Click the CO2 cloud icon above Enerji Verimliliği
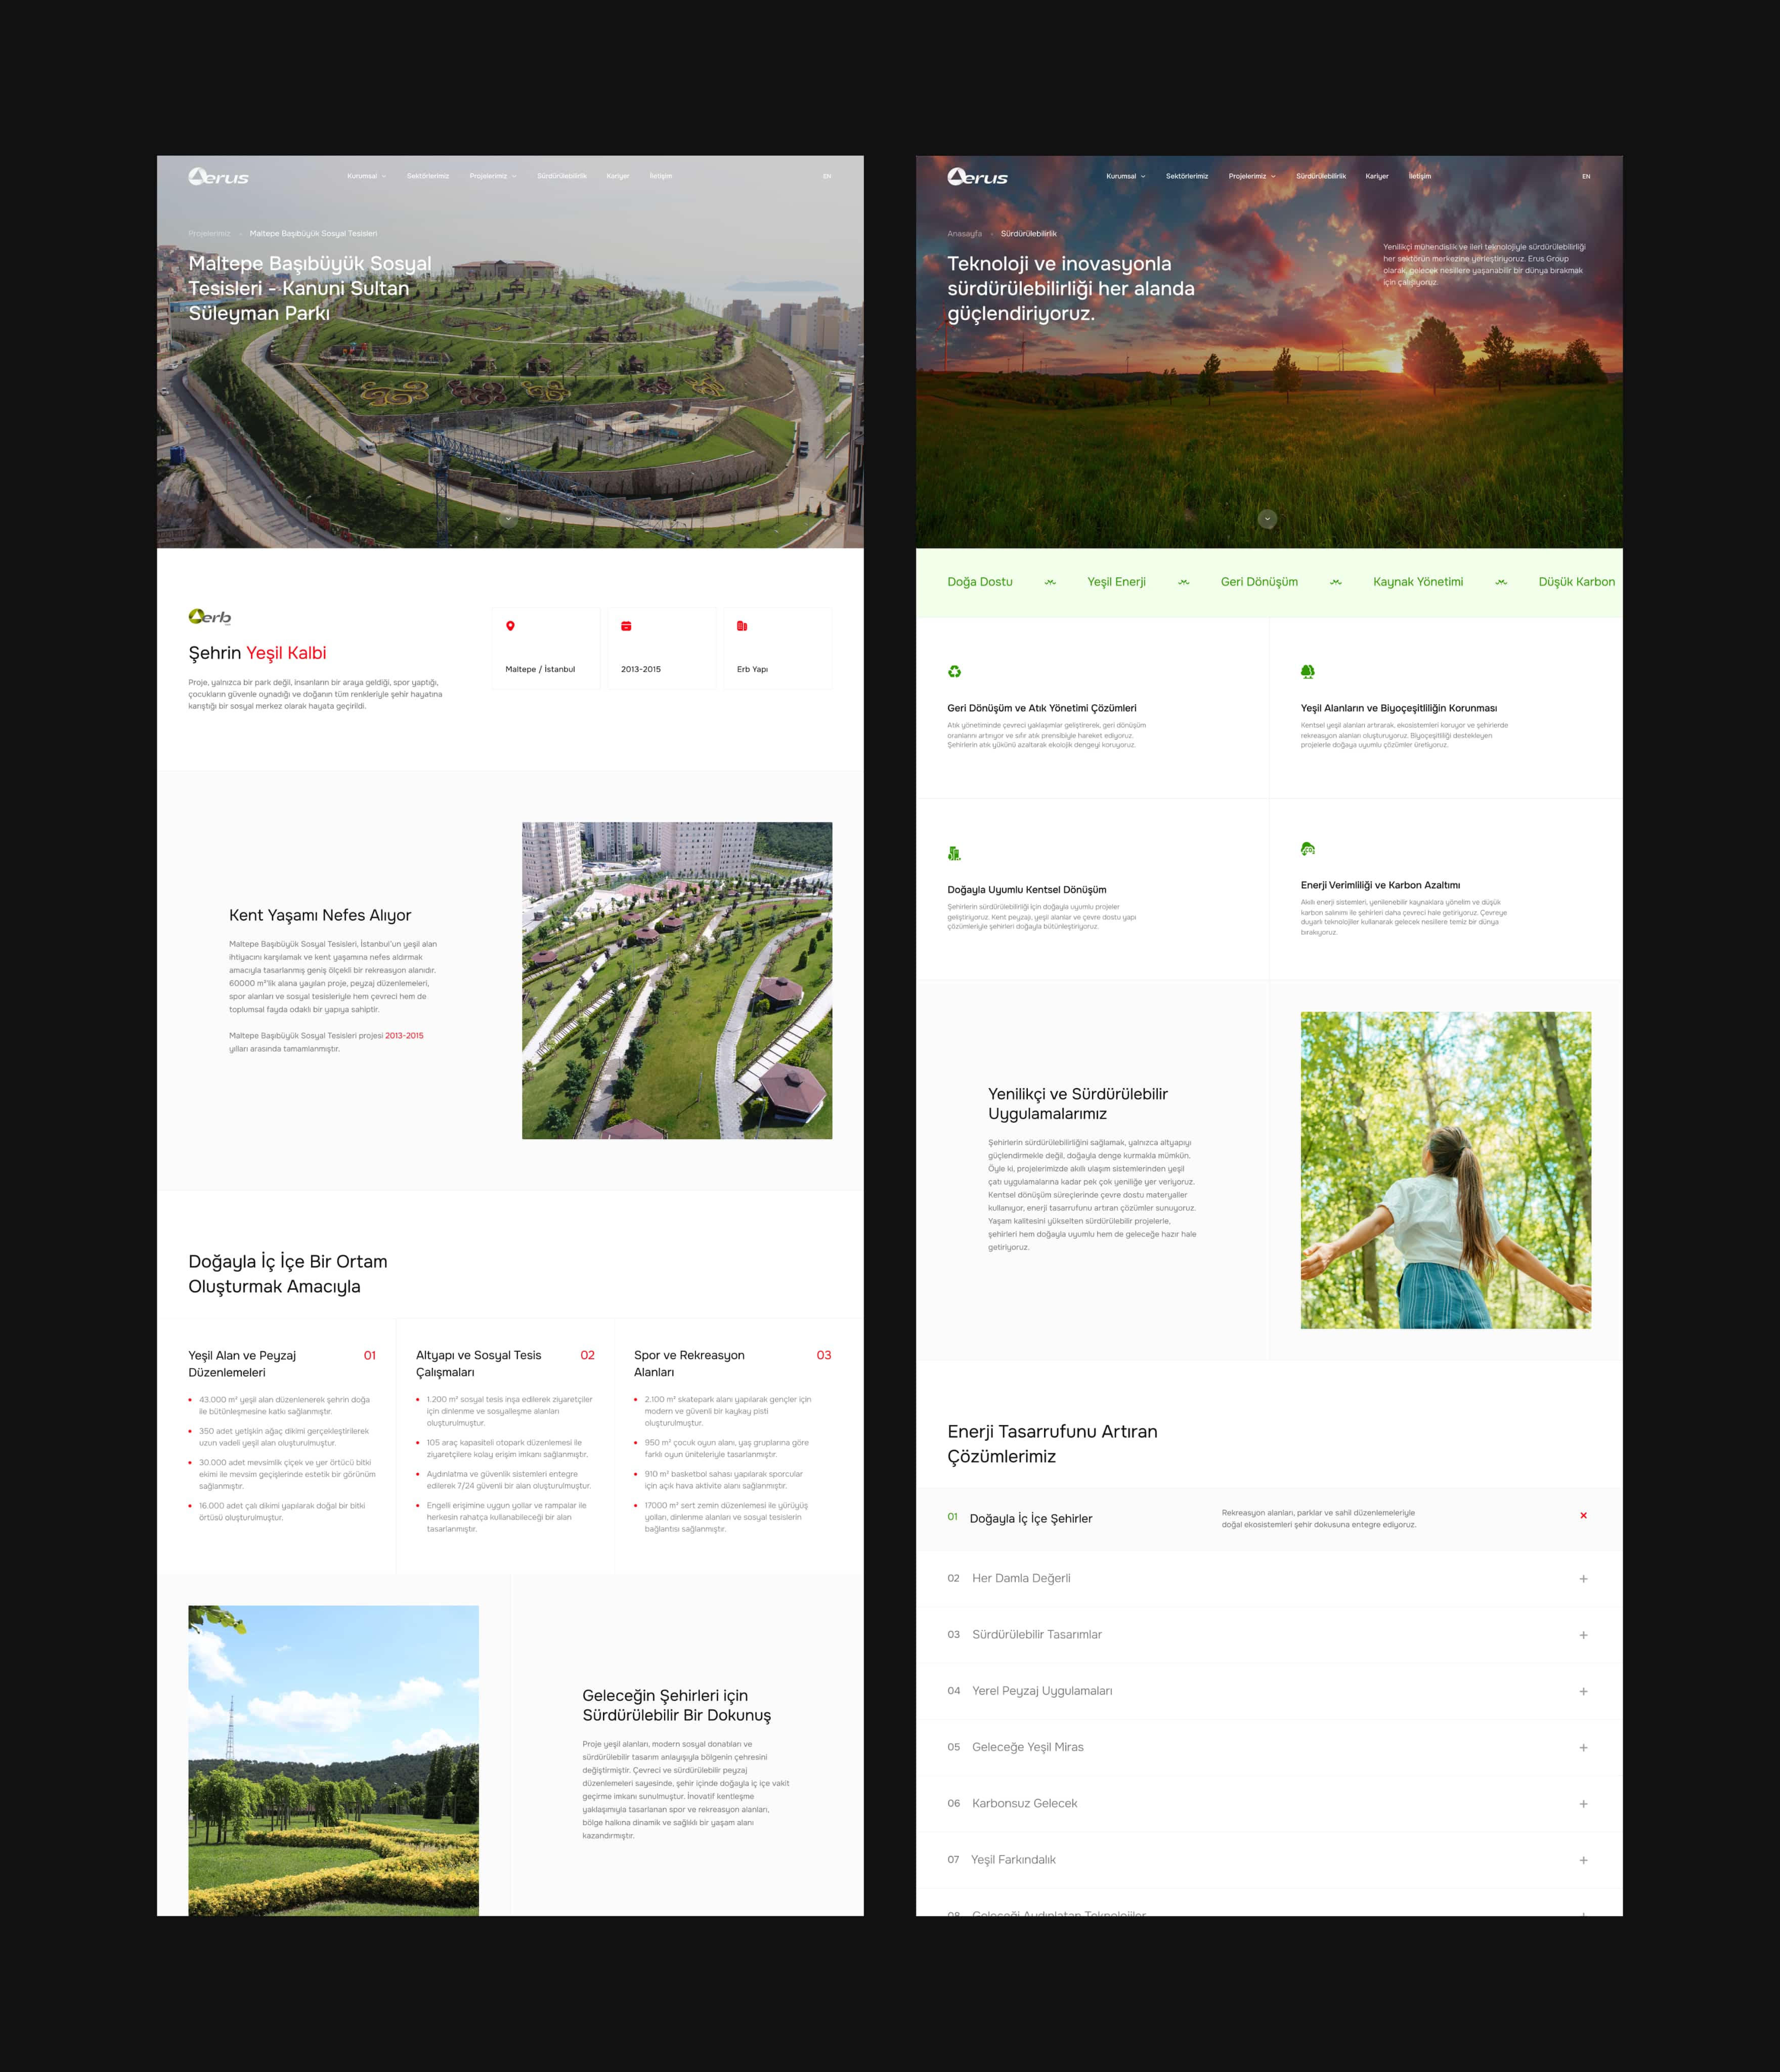This screenshot has width=1780, height=2072. tap(1307, 849)
